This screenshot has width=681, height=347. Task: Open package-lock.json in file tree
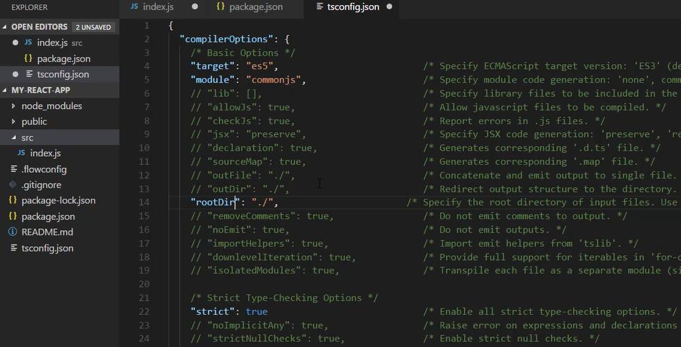point(60,201)
